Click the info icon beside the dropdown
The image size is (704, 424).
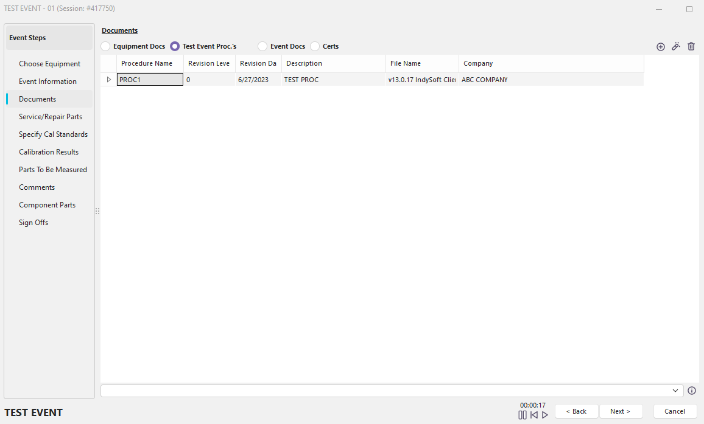[692, 391]
